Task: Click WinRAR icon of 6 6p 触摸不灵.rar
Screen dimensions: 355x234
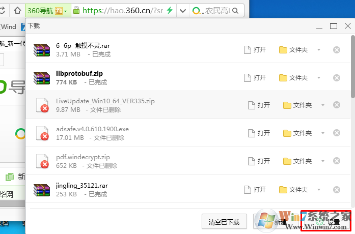Action: coord(42,50)
